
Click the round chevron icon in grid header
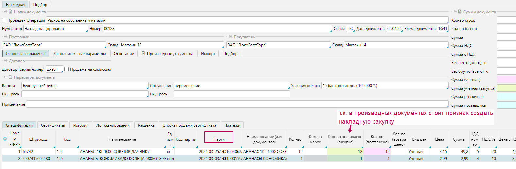click(5, 139)
